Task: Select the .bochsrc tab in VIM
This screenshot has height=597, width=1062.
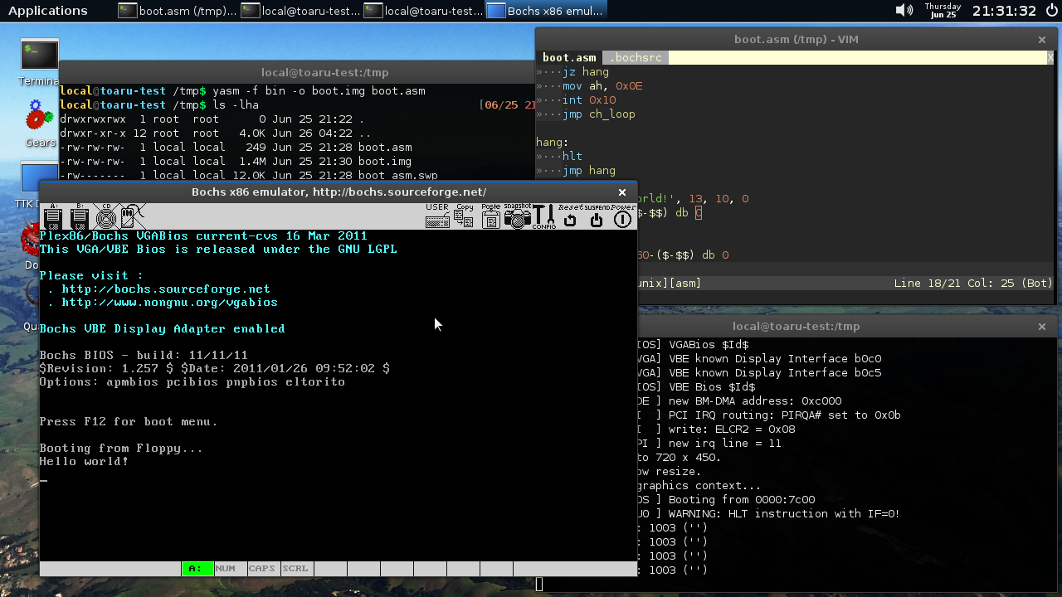Action: [636, 57]
